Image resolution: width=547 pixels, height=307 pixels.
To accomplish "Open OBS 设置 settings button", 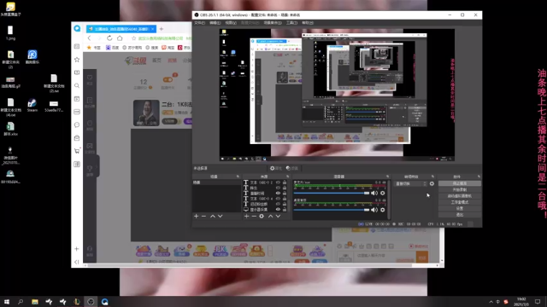I will coord(460,208).
